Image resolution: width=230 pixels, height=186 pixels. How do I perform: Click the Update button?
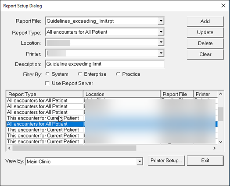click(205, 32)
